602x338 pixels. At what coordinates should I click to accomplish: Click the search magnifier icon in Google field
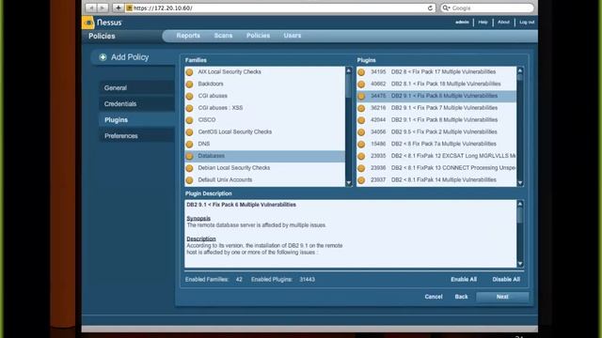coord(446,8)
